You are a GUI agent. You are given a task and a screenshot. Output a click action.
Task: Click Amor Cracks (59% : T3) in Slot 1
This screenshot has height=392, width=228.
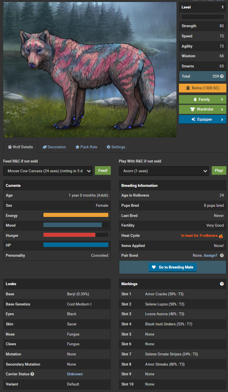pos(164,294)
